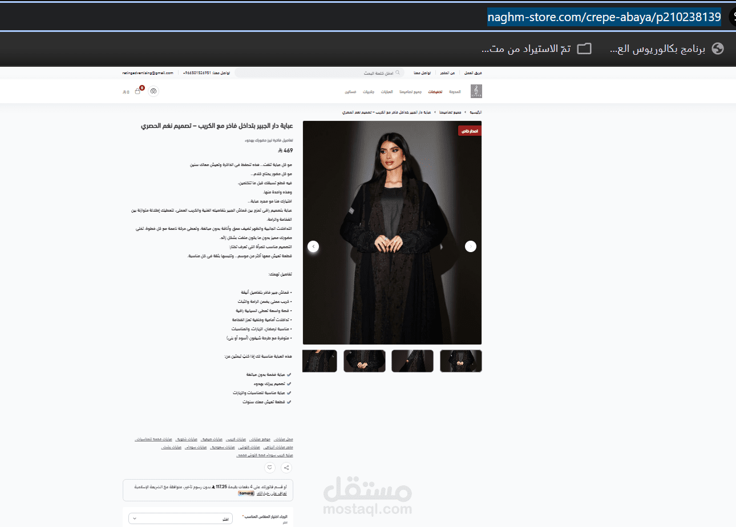Click the product title عباية دار الجبير
This screenshot has width=736, height=527.
pos(217,125)
